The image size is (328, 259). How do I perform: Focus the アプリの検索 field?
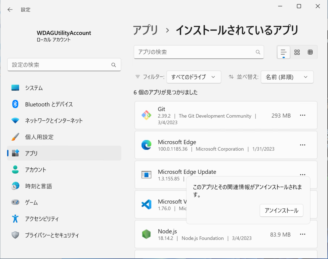(x=199, y=52)
